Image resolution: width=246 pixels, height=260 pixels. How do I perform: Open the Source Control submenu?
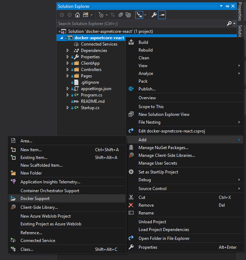[x=184, y=189]
